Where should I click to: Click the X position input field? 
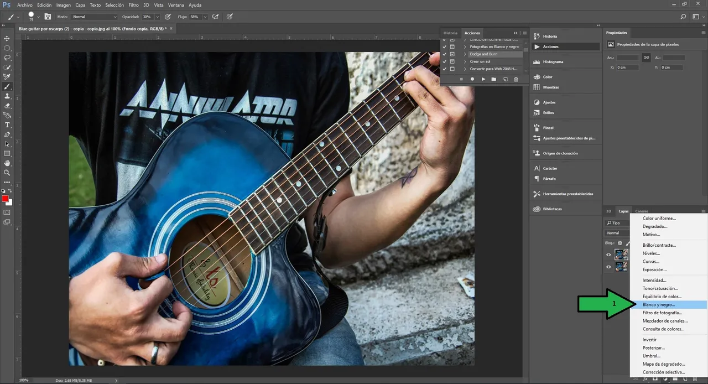coord(628,68)
